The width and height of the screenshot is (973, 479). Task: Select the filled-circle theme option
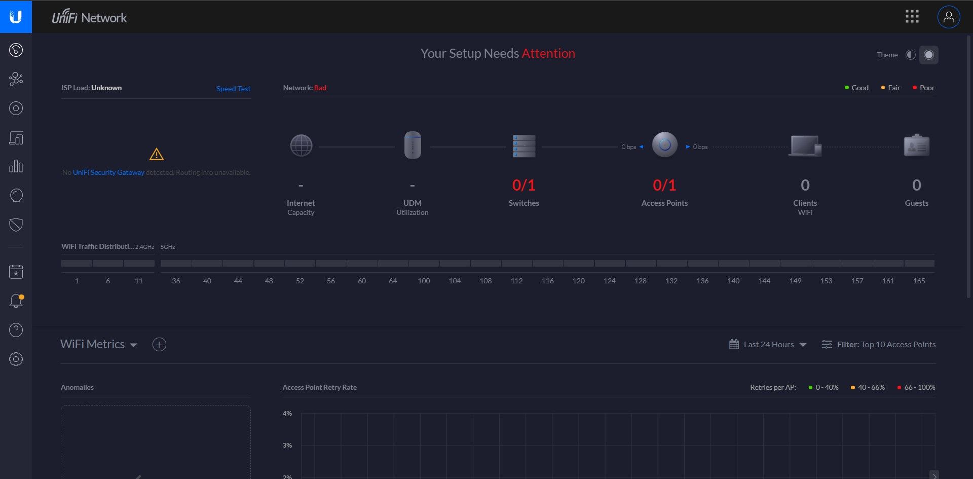click(x=928, y=55)
